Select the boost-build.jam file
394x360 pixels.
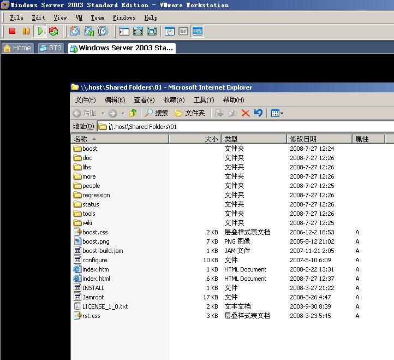pos(98,251)
